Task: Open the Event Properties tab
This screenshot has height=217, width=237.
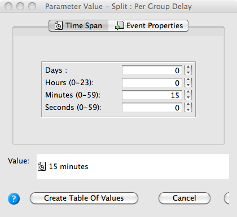Action: (148, 26)
